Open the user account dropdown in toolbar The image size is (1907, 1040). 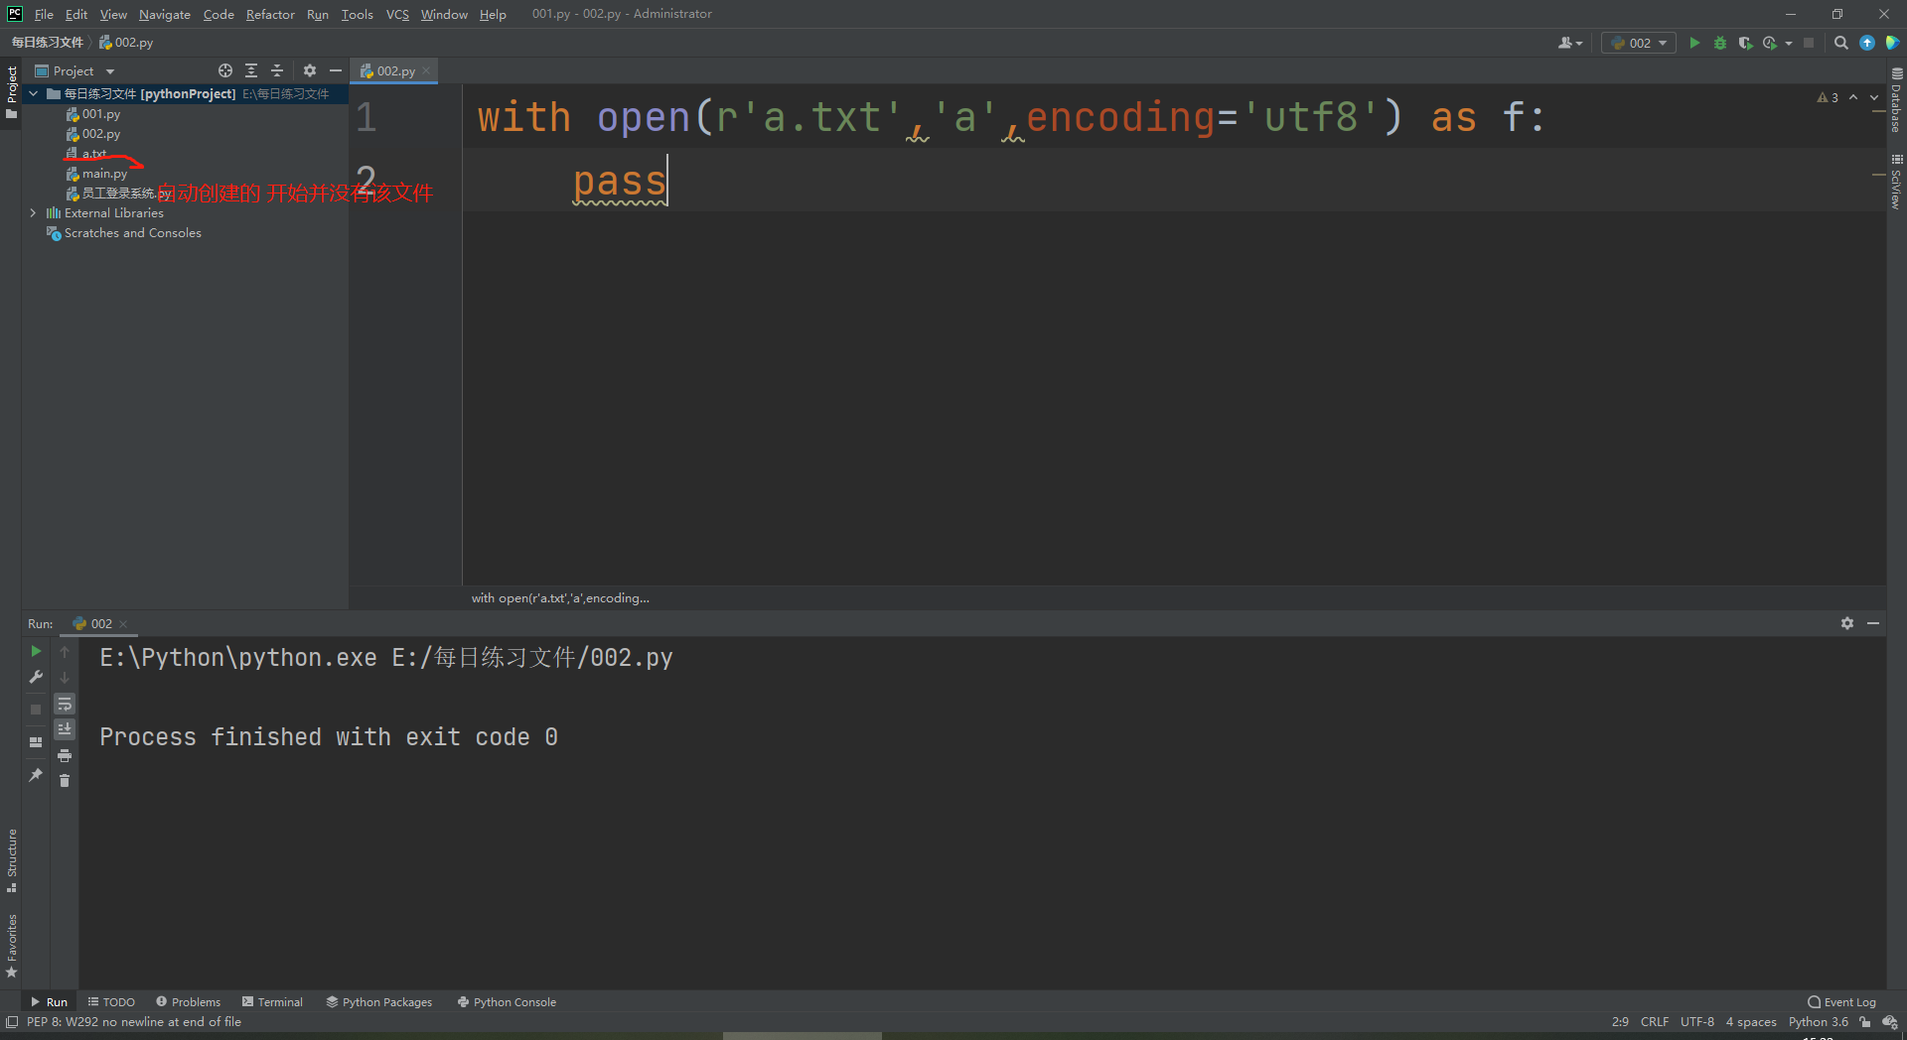1570,43
